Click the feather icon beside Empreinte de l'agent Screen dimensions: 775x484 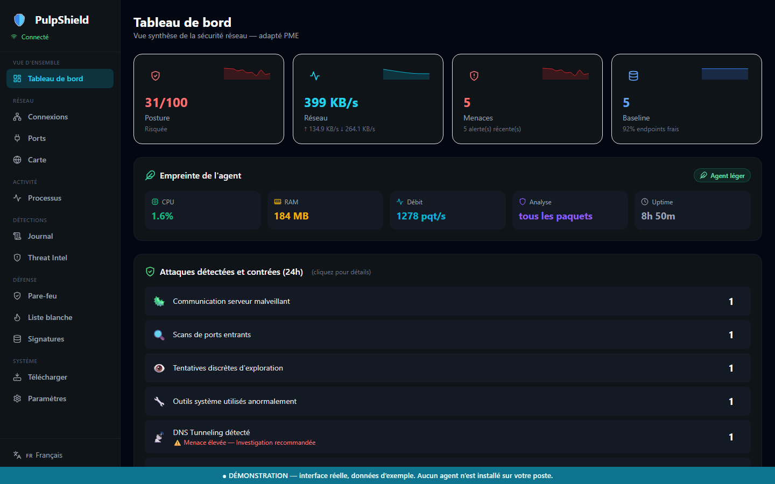point(150,175)
